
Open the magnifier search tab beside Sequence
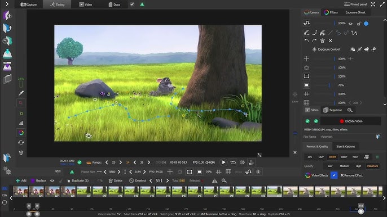pos(350,110)
